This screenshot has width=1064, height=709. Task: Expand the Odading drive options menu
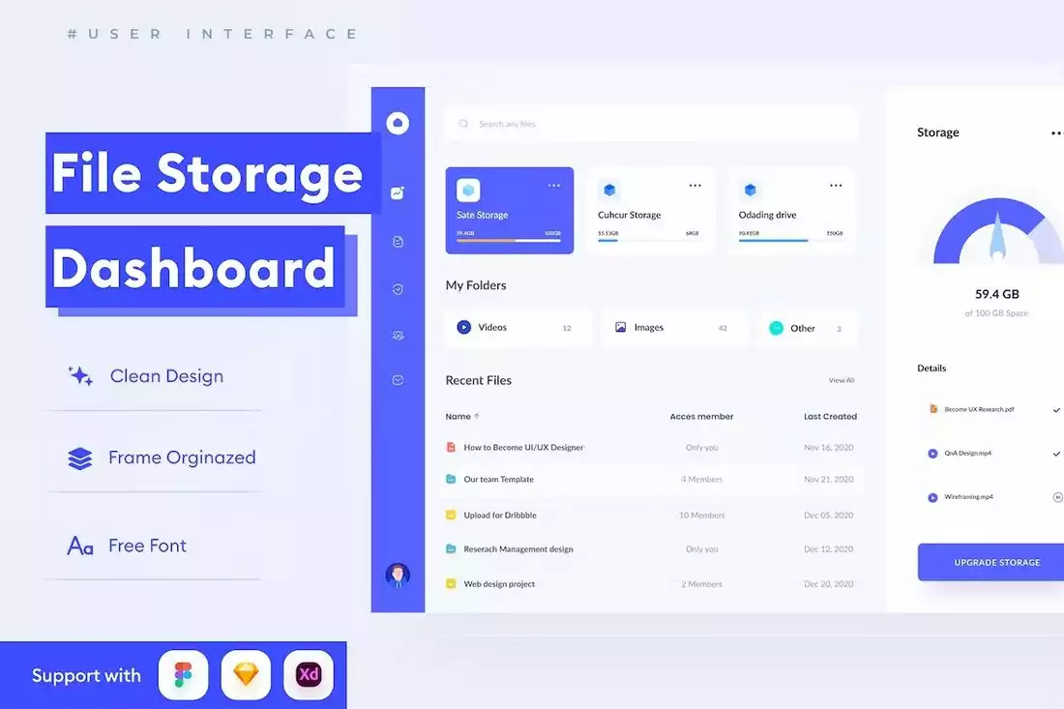pyautogui.click(x=837, y=185)
